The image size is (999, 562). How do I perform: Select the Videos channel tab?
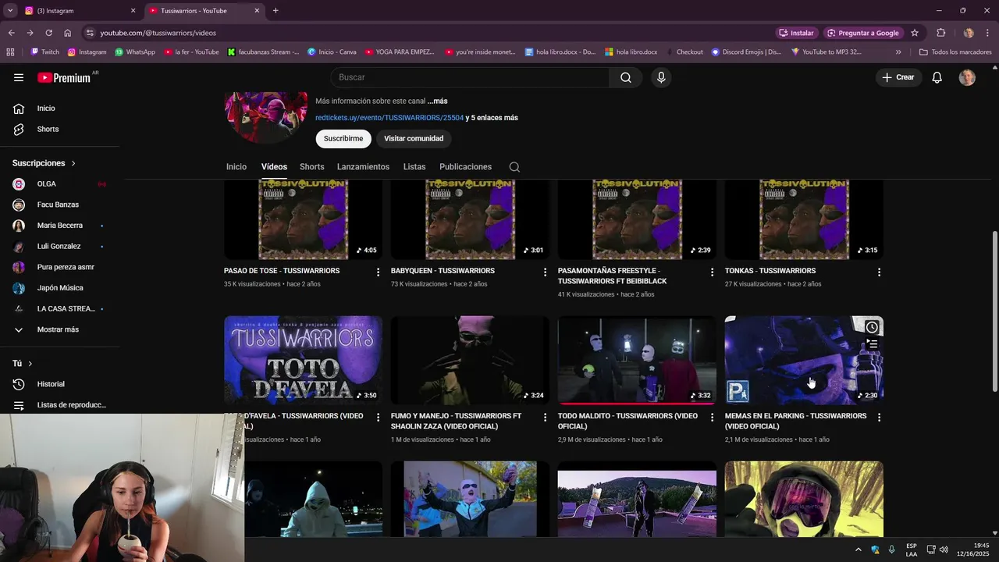click(x=274, y=167)
